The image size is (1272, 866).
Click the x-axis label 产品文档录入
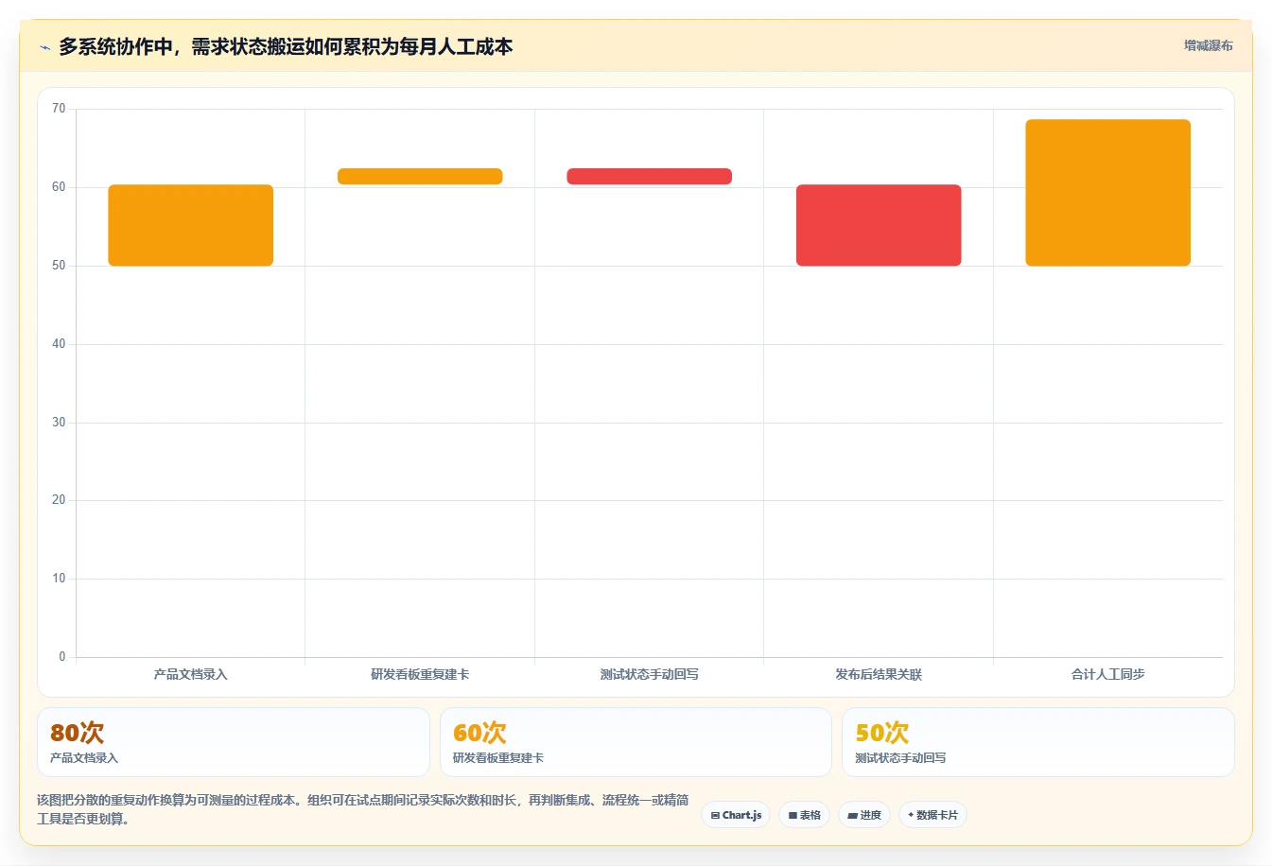click(x=191, y=674)
